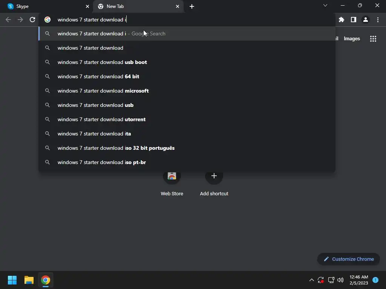Screen dimensions: 386x289
Task: Show hidden system tray icons
Action: tap(311, 280)
